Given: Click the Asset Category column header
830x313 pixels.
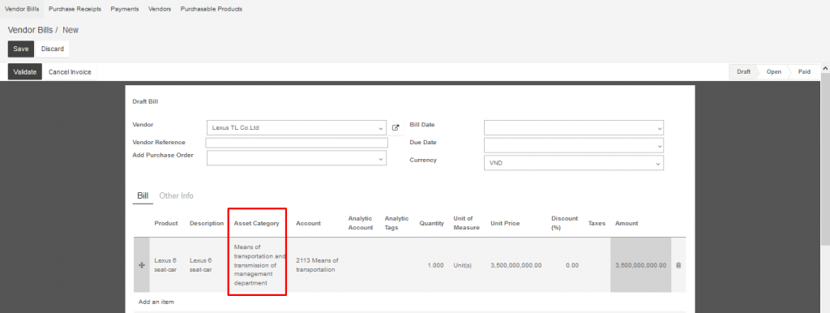Looking at the screenshot, I should [x=256, y=224].
